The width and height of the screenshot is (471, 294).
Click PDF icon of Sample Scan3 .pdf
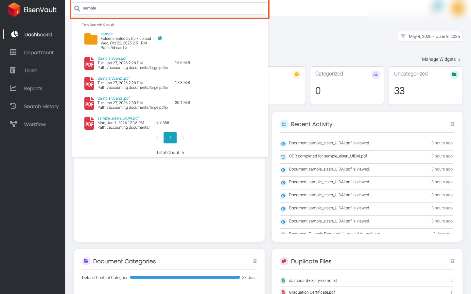click(89, 103)
